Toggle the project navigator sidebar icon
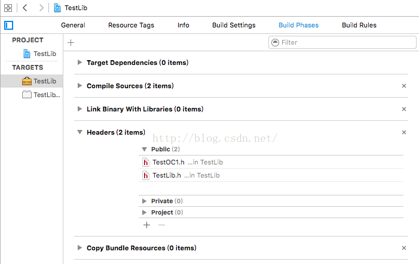 (8, 25)
